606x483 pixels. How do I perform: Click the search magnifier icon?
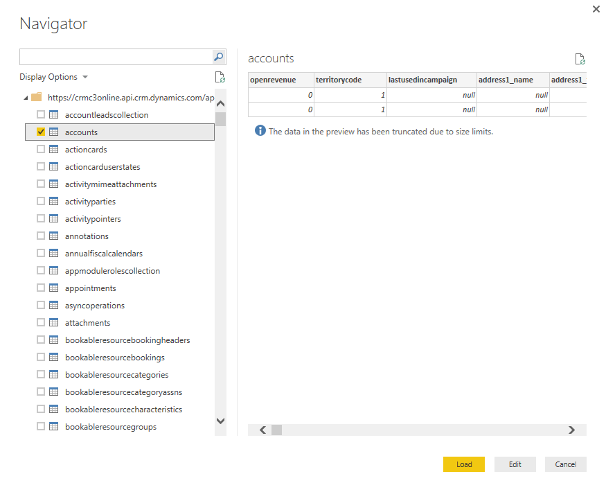pyautogui.click(x=219, y=57)
